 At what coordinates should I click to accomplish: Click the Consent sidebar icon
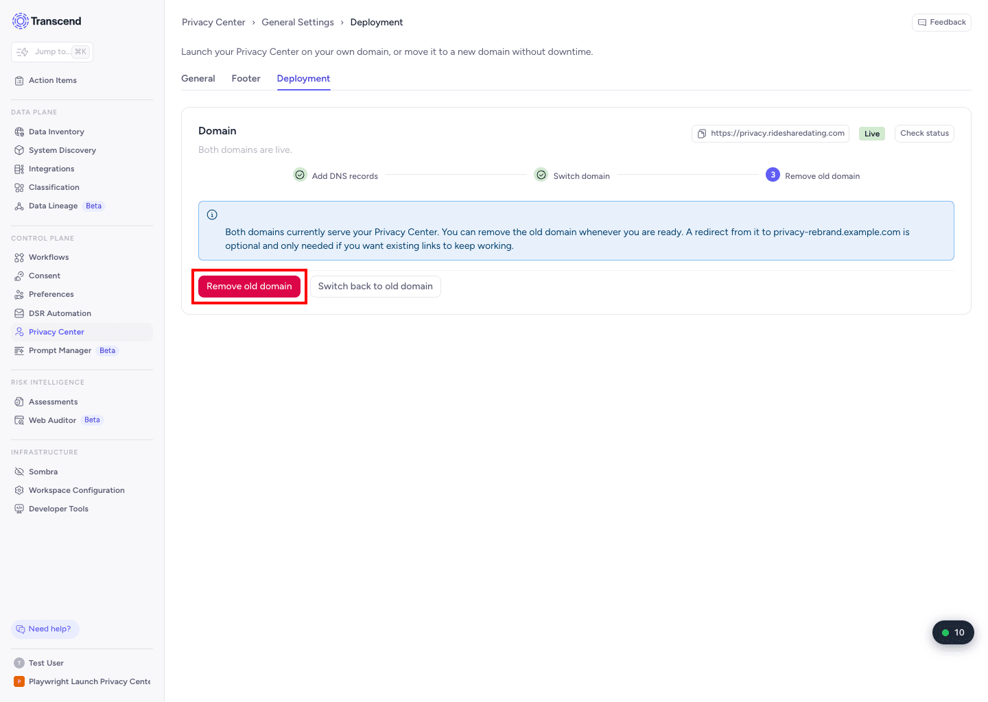[x=19, y=276]
